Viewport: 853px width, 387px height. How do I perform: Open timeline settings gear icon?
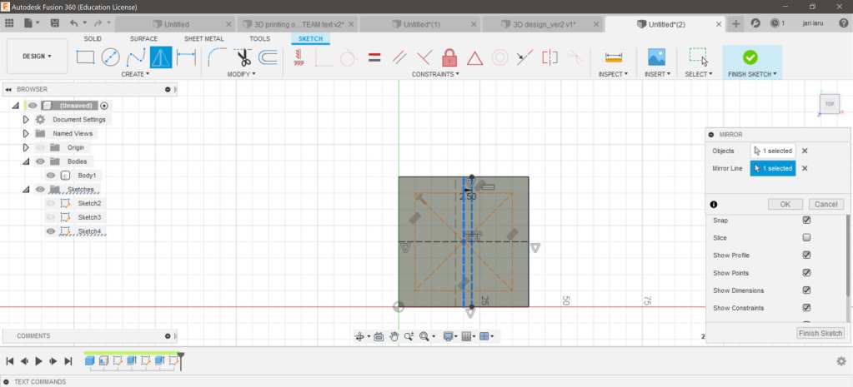pos(841,361)
